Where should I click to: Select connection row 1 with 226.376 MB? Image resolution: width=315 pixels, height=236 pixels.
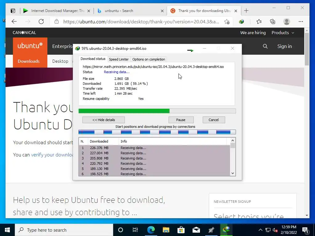[x=154, y=148]
